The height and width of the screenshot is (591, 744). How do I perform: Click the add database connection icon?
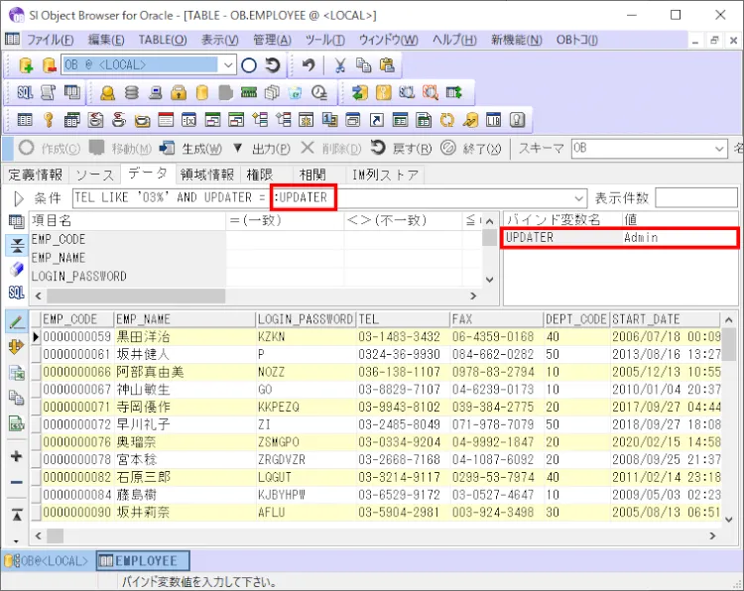[26, 65]
